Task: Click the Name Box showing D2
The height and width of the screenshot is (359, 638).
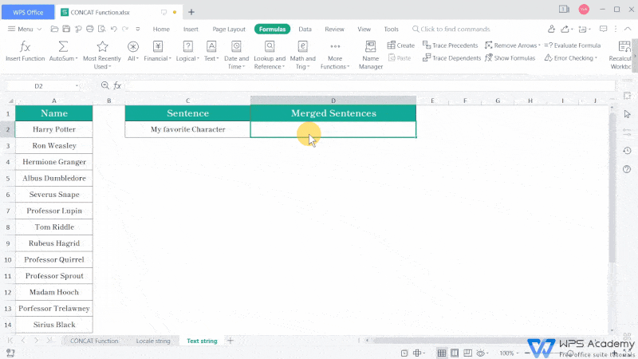Action: (x=43, y=86)
